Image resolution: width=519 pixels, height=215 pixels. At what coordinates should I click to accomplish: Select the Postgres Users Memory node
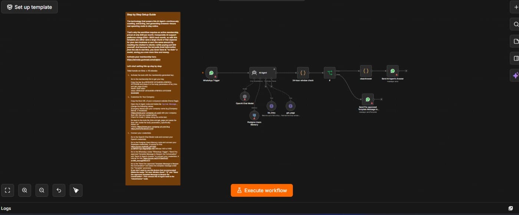(x=254, y=115)
